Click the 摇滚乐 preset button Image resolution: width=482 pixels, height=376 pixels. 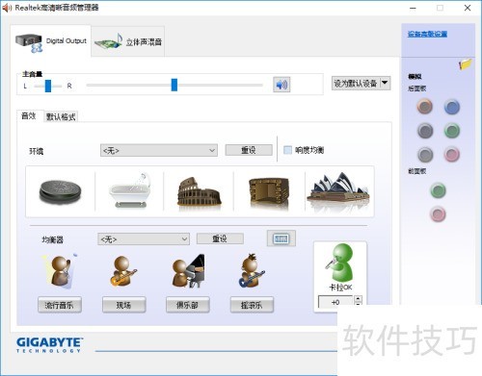coord(252,305)
